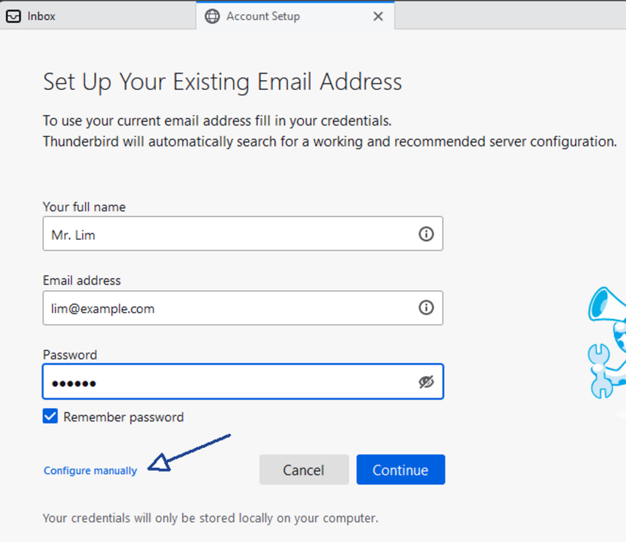Click the "Email address" field label
The image size is (626, 542).
click(x=82, y=280)
